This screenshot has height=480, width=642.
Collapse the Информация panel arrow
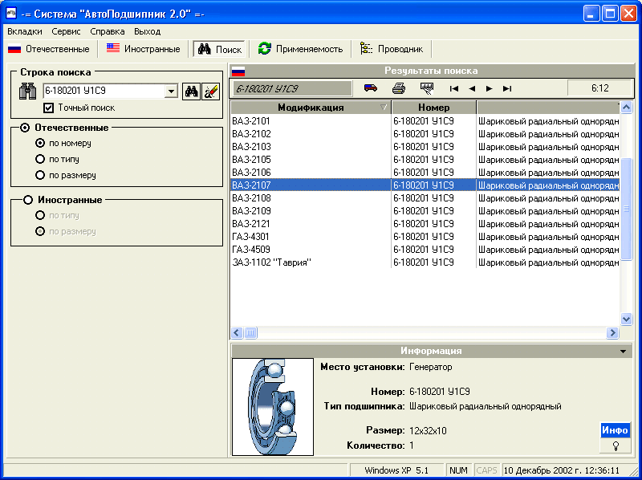tap(623, 352)
